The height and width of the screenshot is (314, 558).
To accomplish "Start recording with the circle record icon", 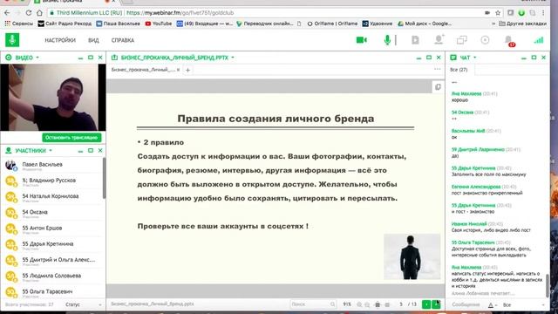I will 485,40.
